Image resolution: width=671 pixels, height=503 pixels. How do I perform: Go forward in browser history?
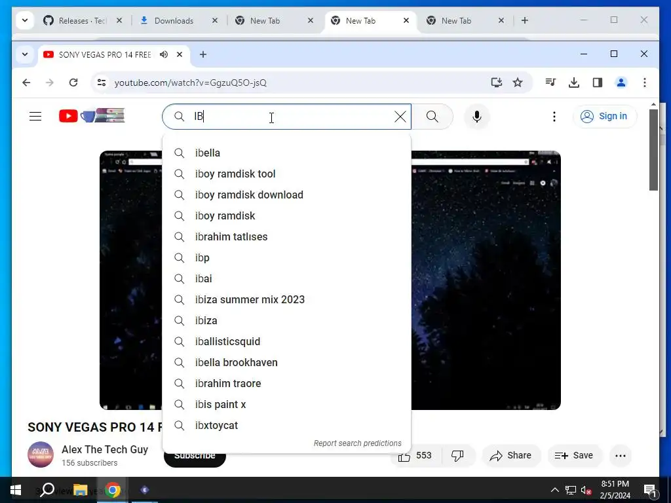[x=50, y=83]
